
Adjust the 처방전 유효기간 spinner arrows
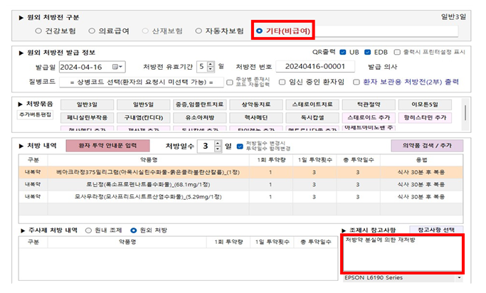click(211, 67)
